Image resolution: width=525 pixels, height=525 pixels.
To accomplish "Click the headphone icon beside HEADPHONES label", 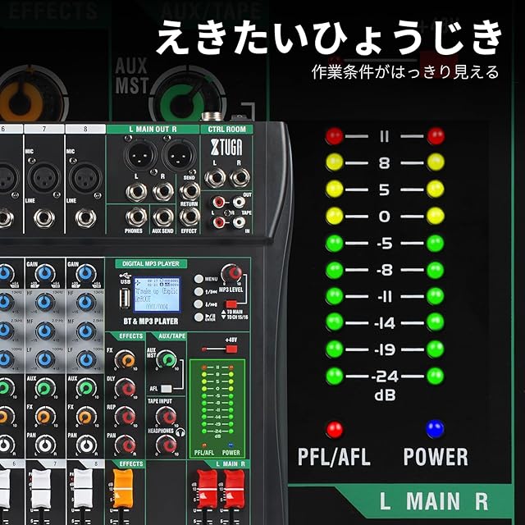I will pos(180,432).
